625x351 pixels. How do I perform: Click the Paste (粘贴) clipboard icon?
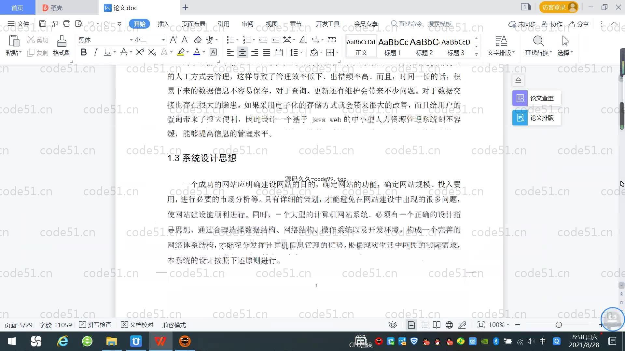[14, 41]
